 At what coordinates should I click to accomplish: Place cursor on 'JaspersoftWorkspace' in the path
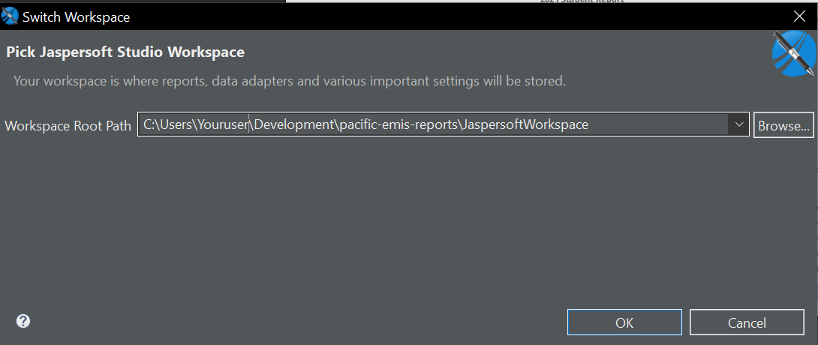(525, 124)
